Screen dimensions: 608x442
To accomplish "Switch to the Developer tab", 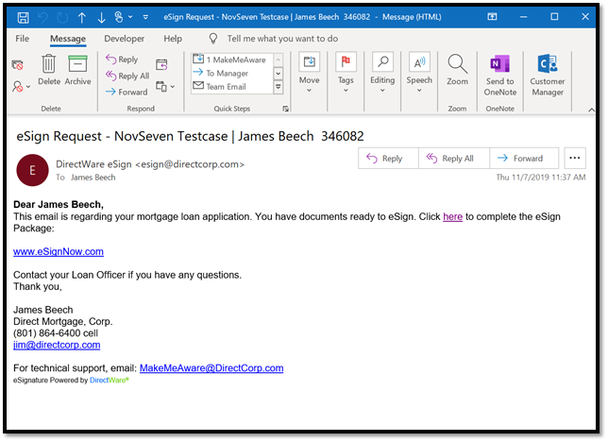I will [x=124, y=39].
